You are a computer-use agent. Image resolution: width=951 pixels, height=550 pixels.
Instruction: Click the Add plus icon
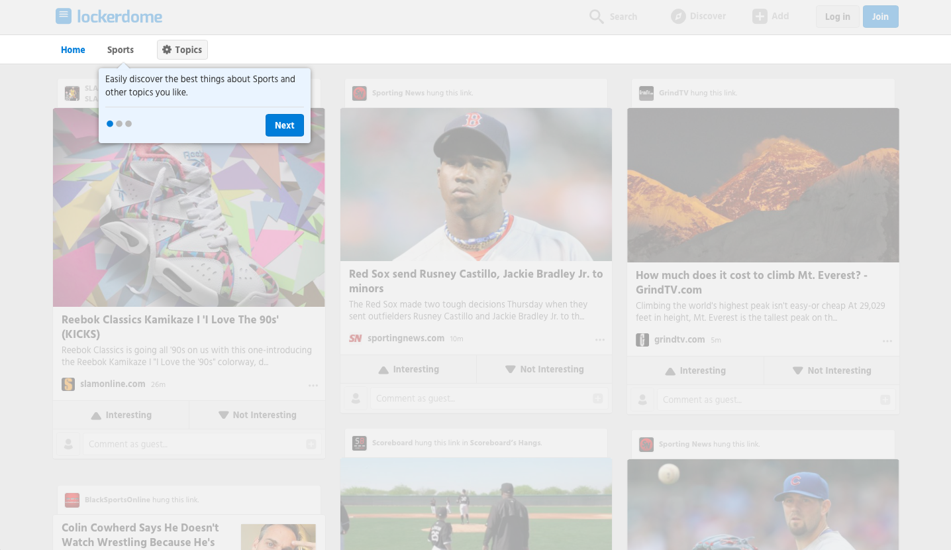(x=760, y=17)
